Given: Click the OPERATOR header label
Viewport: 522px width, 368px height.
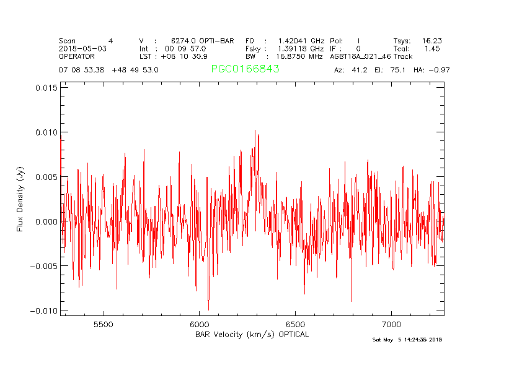Looking at the screenshot, I should pyautogui.click(x=78, y=56).
